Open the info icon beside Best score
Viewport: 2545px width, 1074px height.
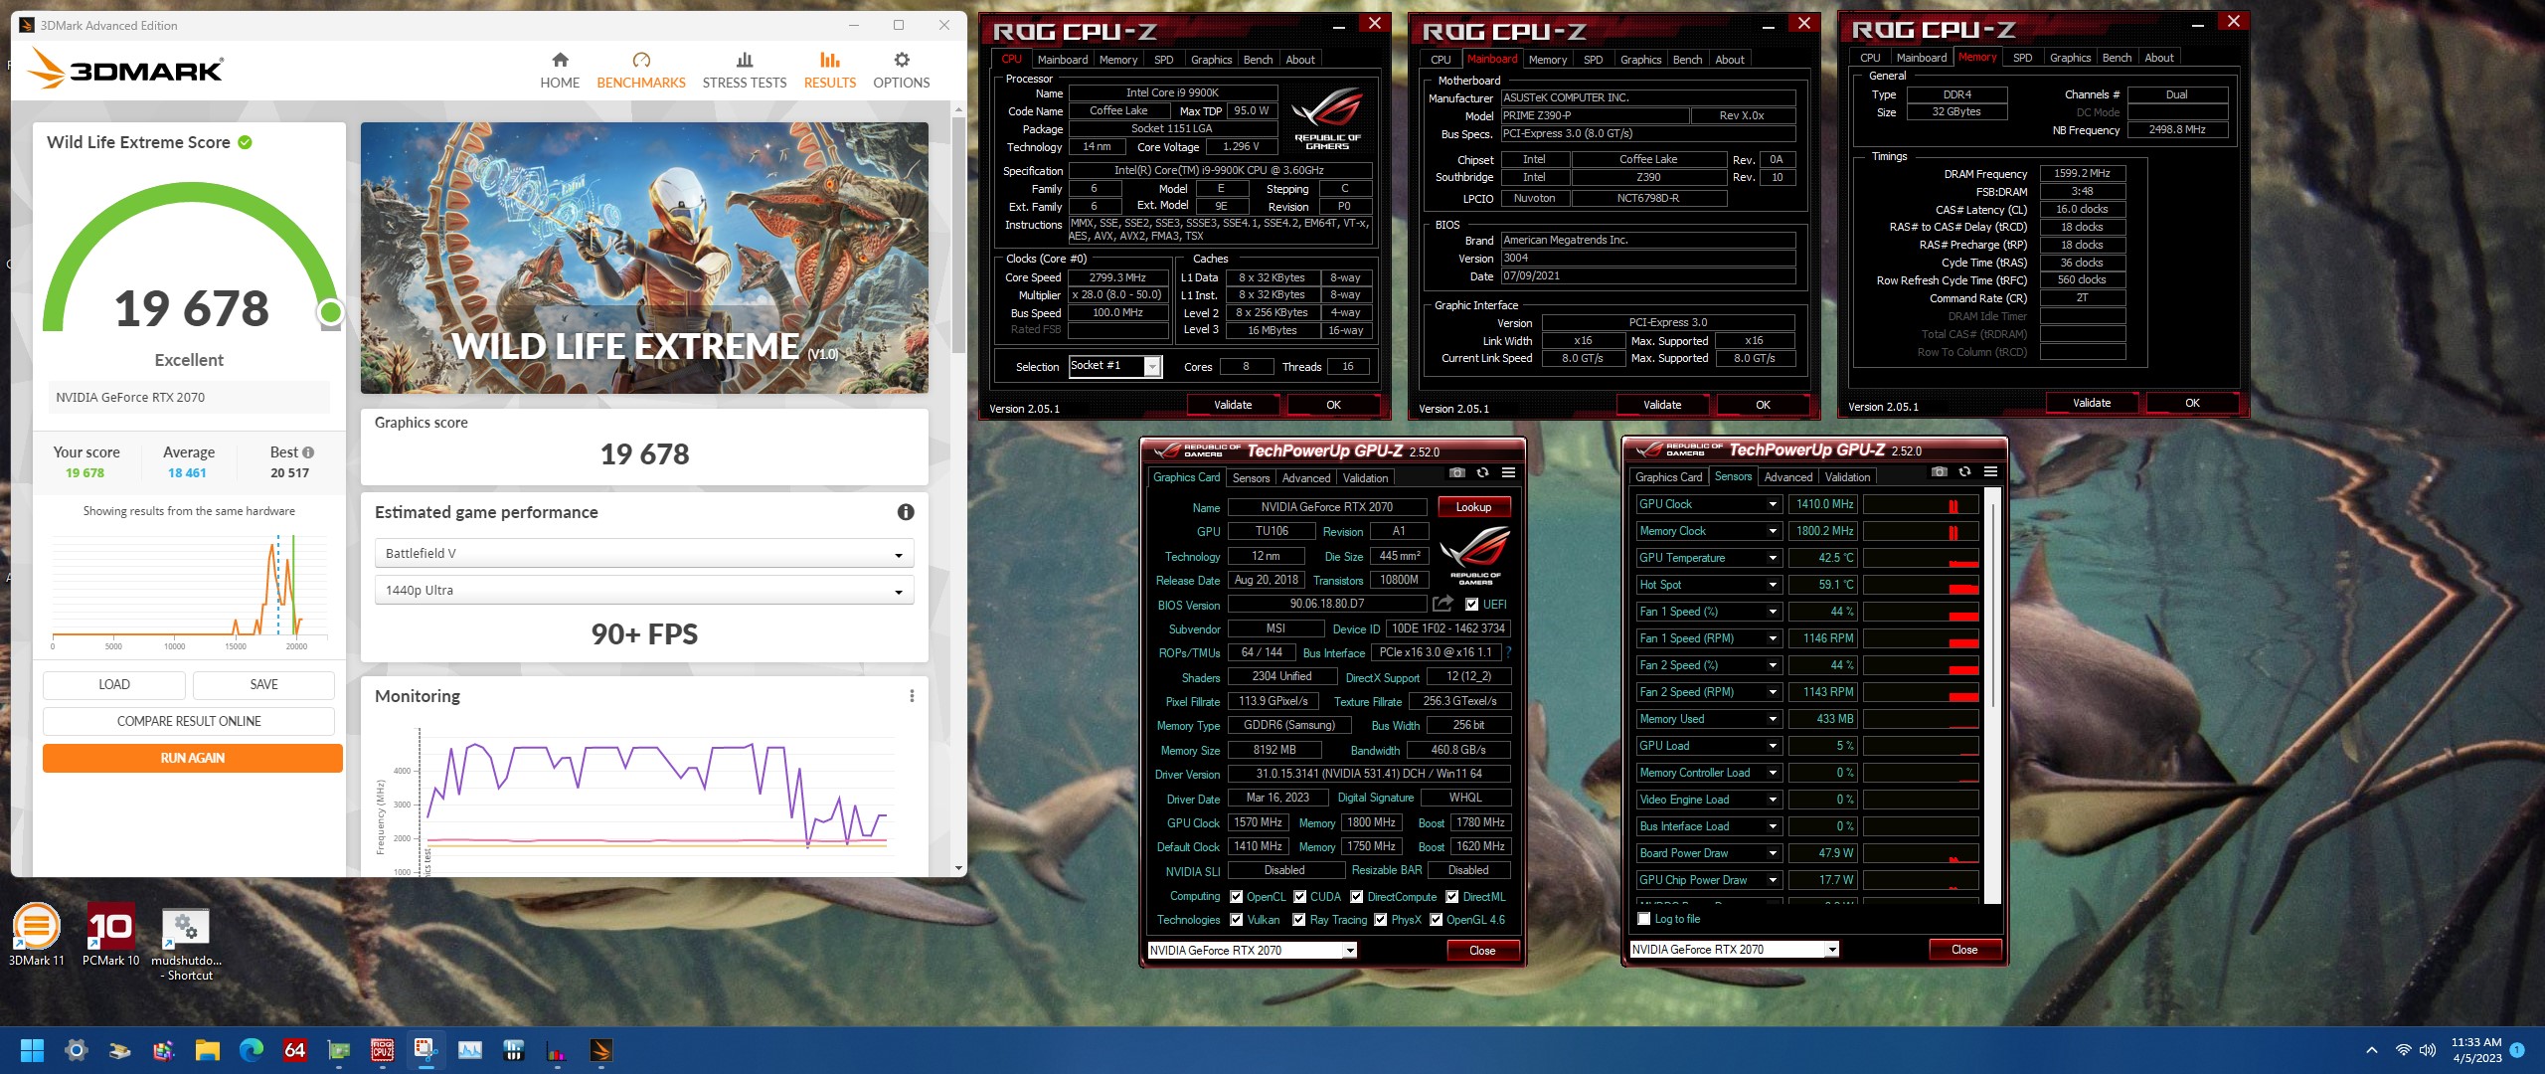(308, 452)
